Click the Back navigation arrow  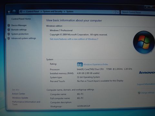coord(9,12)
